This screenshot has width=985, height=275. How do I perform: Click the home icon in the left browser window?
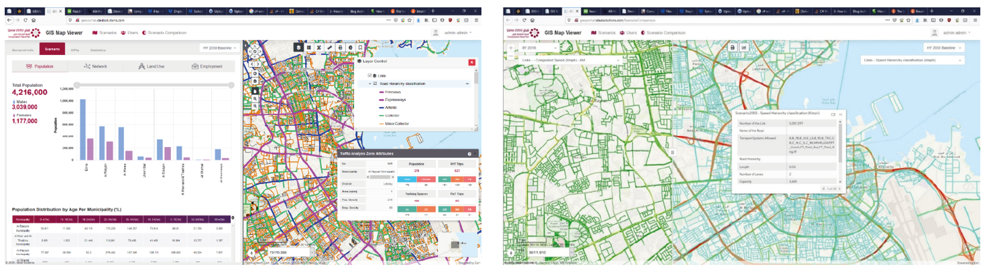34,20
